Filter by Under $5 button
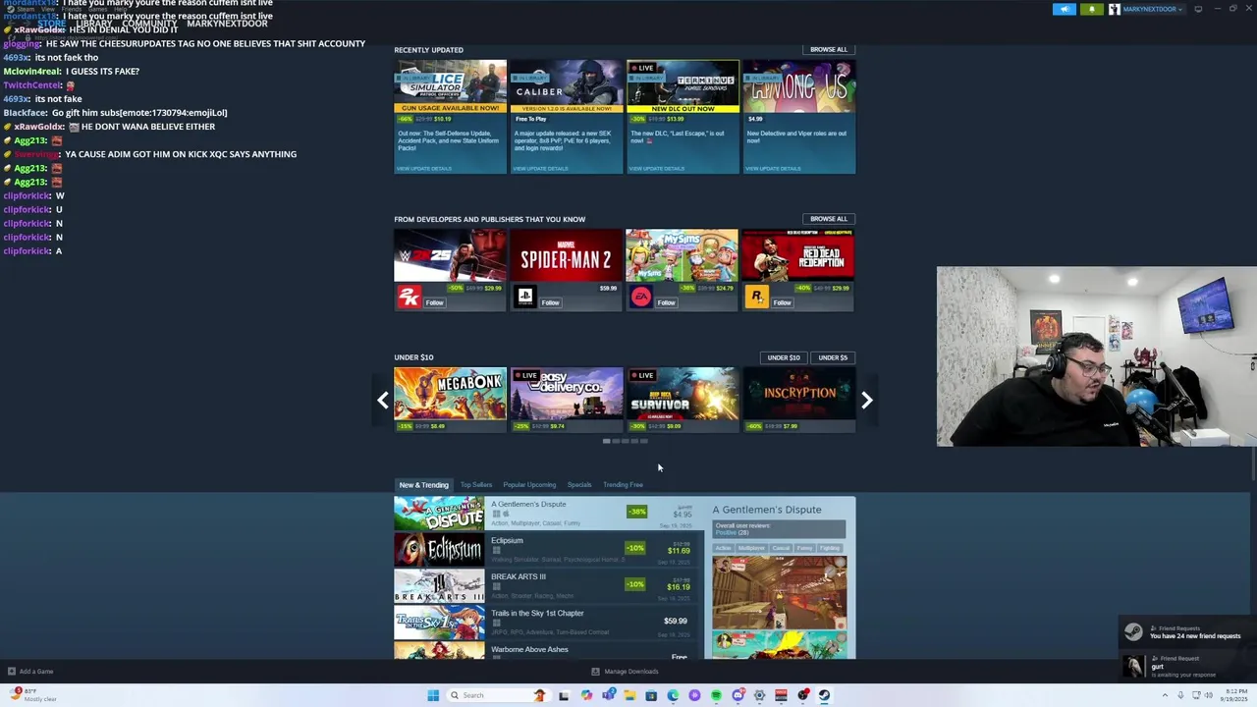Screen dimensions: 1257x707 pyautogui.click(x=833, y=357)
